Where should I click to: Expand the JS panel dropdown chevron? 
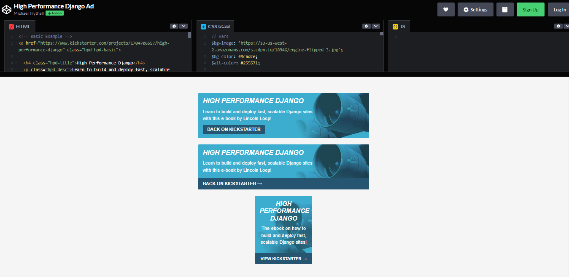point(567,26)
